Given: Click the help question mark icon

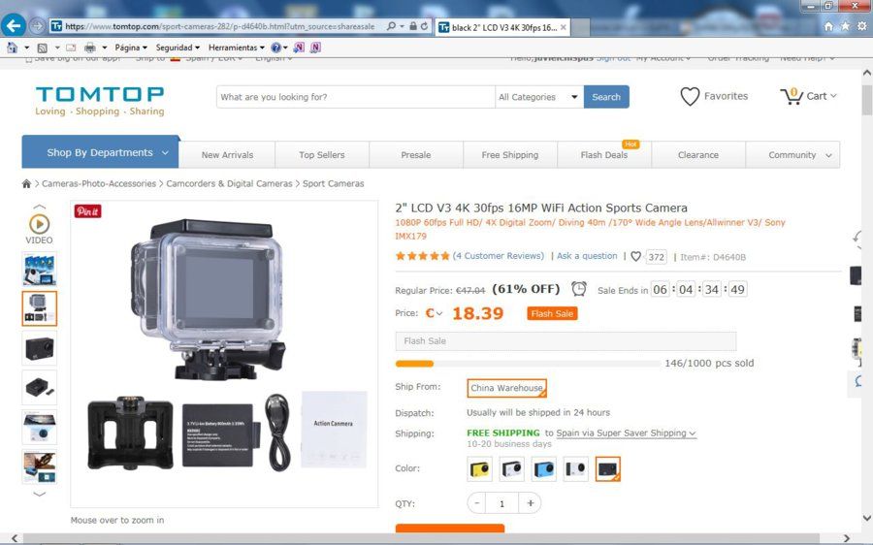Looking at the screenshot, I should click(276, 48).
